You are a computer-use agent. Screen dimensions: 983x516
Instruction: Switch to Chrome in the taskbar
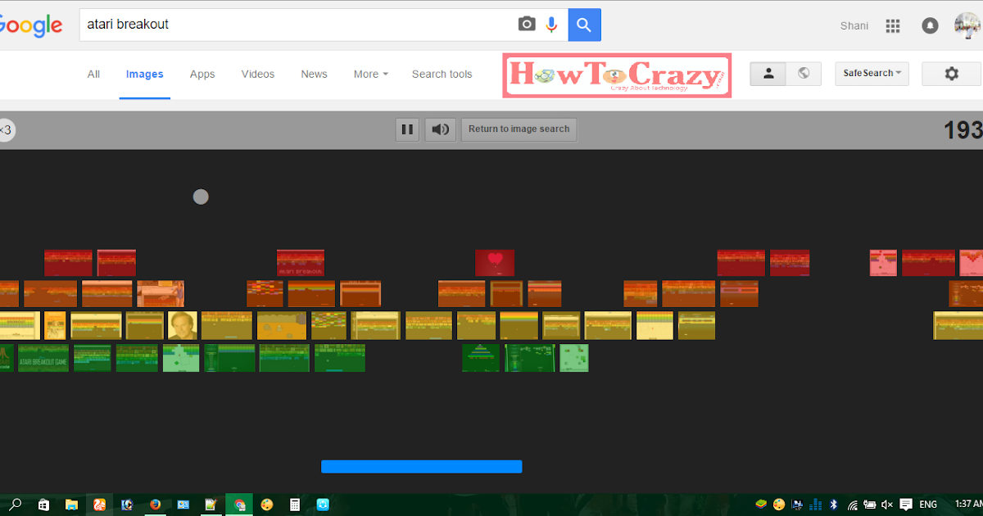(239, 505)
